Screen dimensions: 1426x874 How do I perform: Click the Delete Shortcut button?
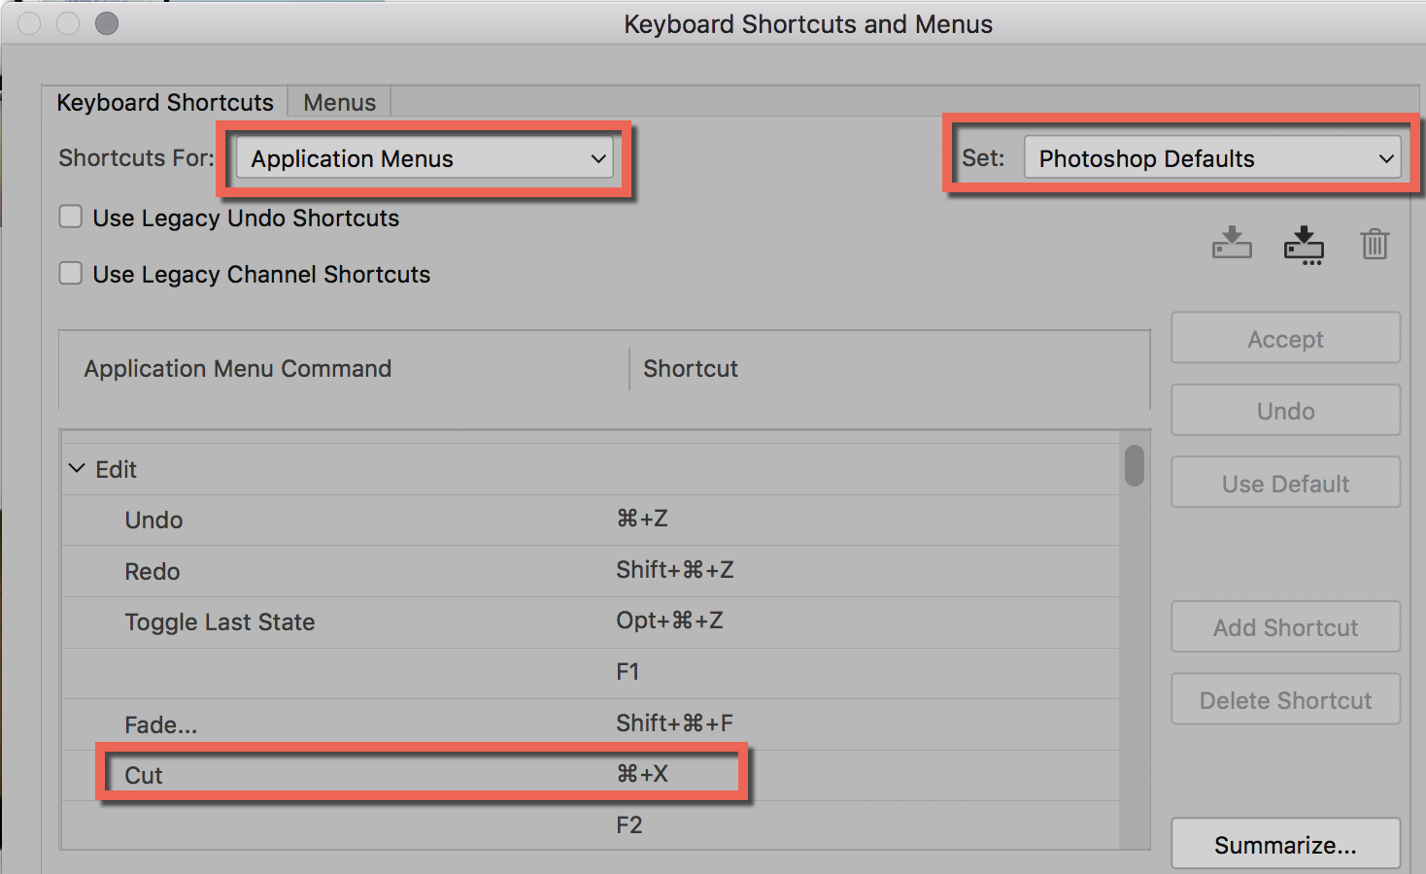coord(1285,699)
